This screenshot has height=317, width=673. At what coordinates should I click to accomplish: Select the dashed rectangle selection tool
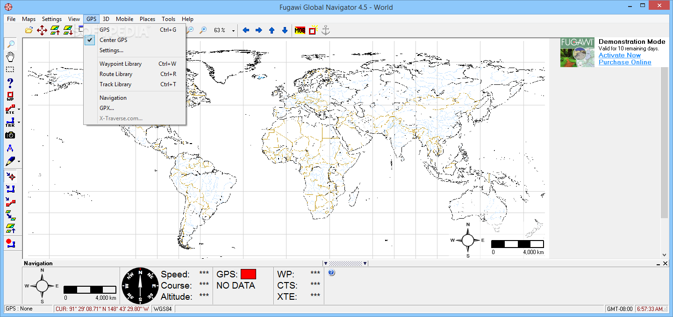10,69
